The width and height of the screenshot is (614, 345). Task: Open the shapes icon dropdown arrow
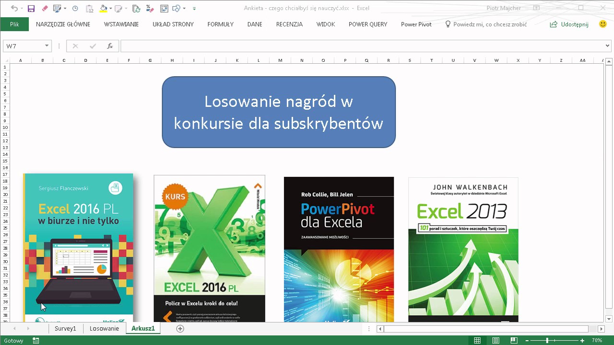tap(184, 9)
